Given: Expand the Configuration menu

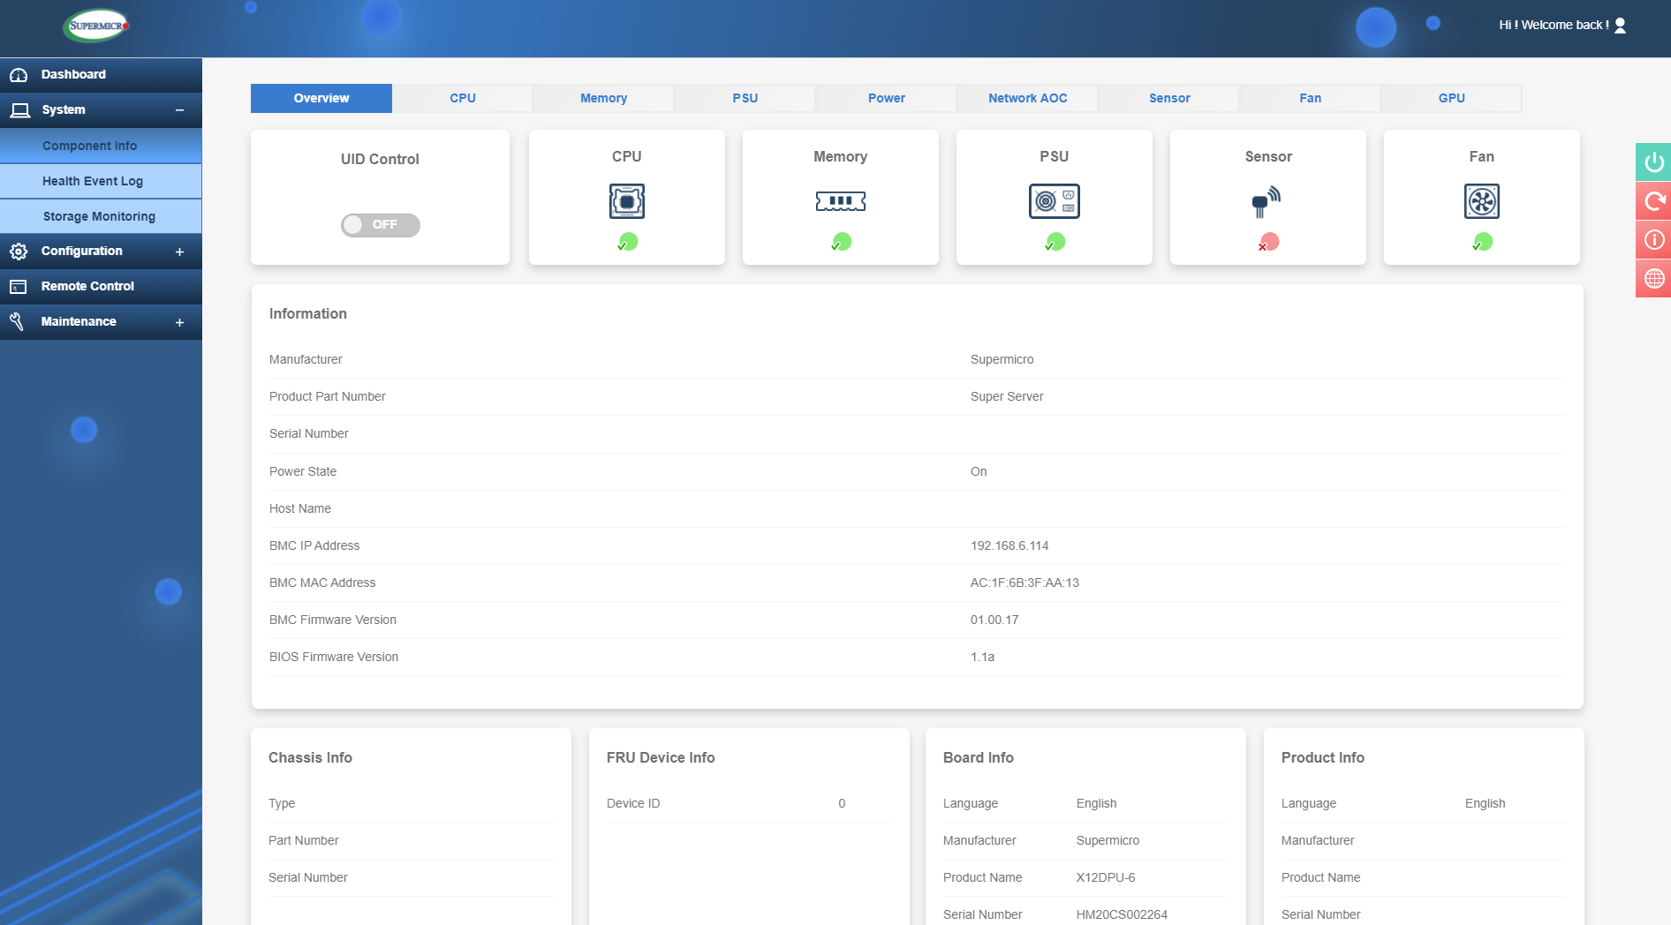Looking at the screenshot, I should [179, 252].
